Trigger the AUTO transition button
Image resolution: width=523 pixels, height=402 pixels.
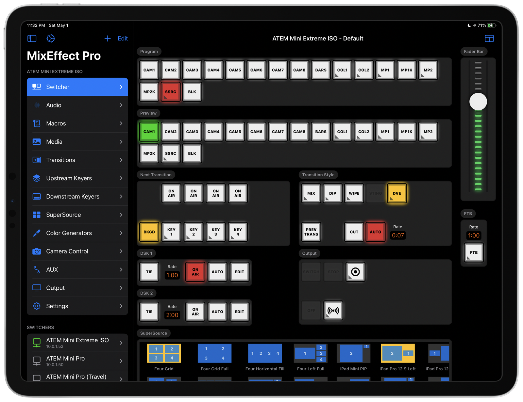click(x=376, y=232)
